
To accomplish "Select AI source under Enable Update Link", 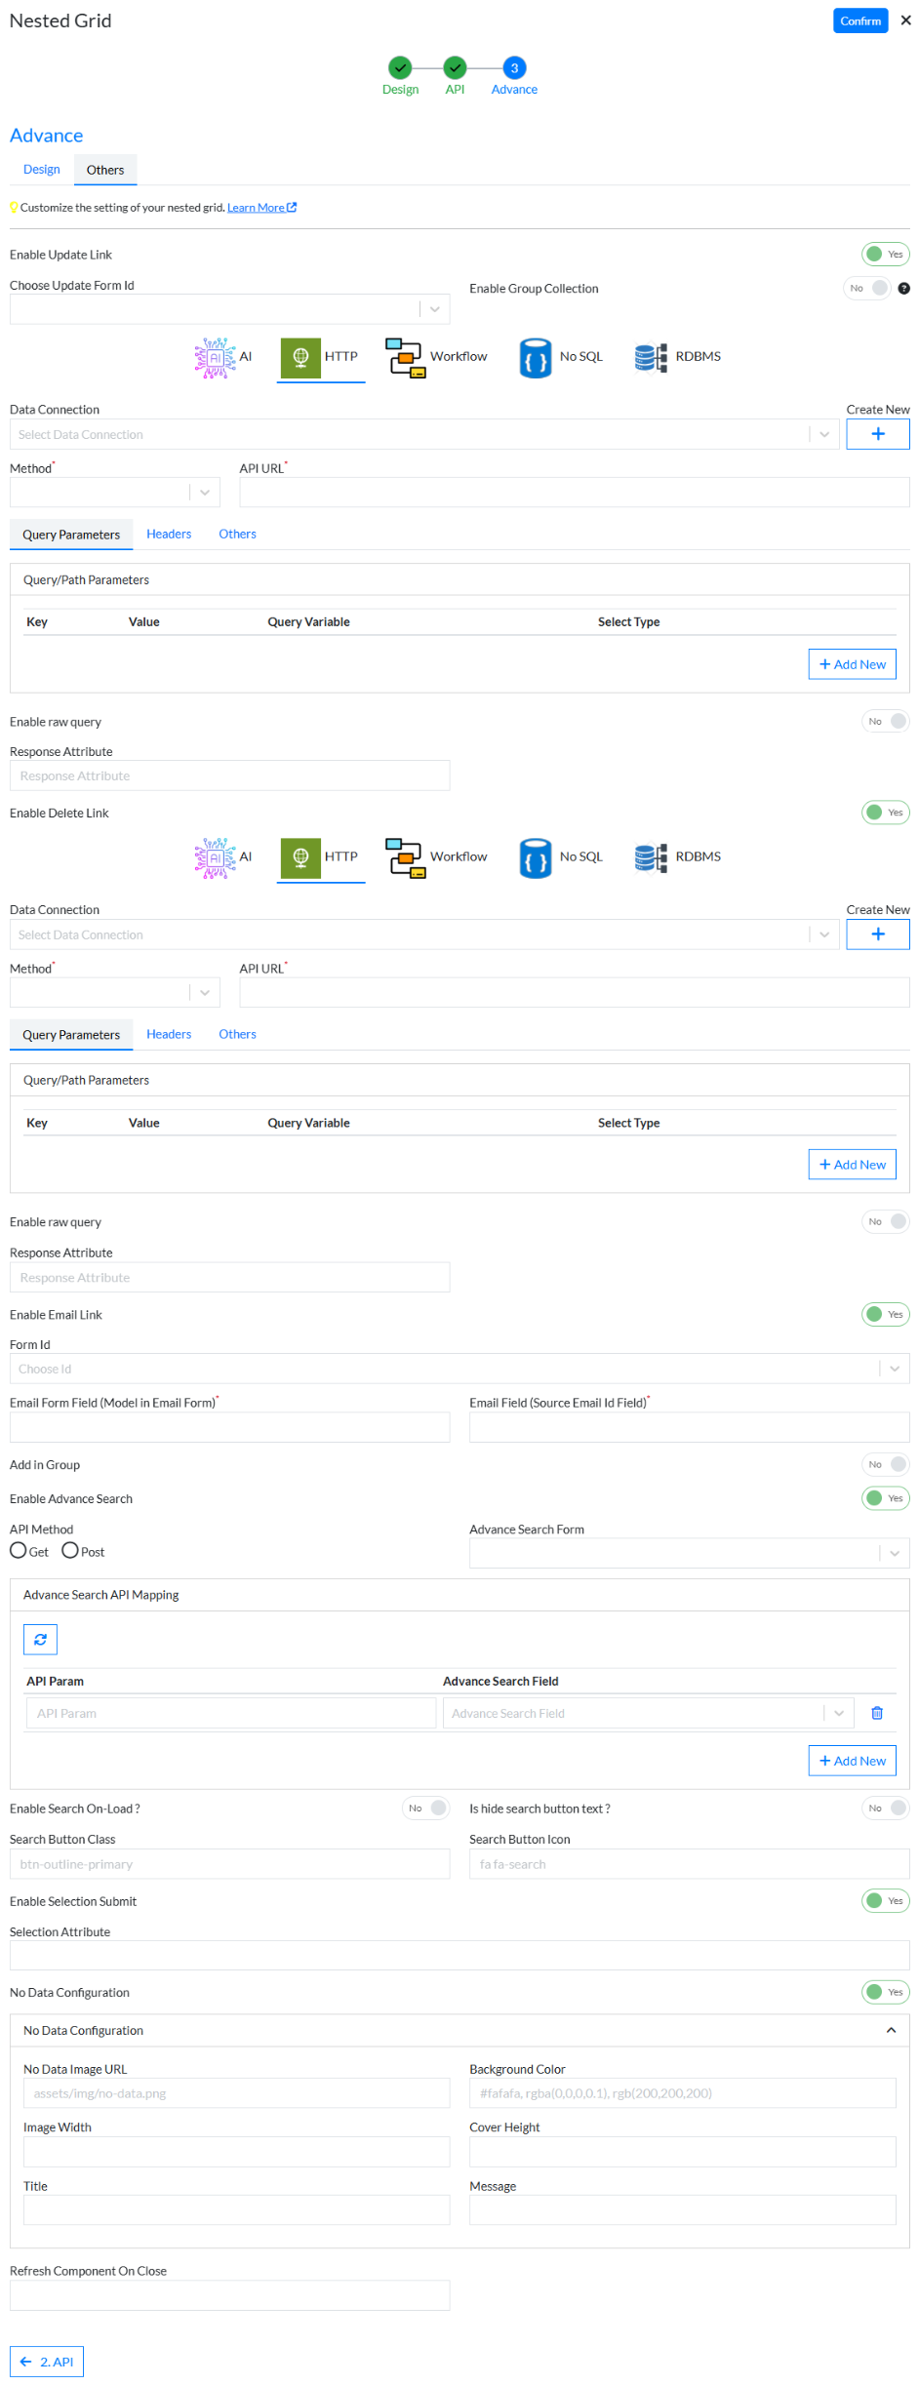I will 222,357.
